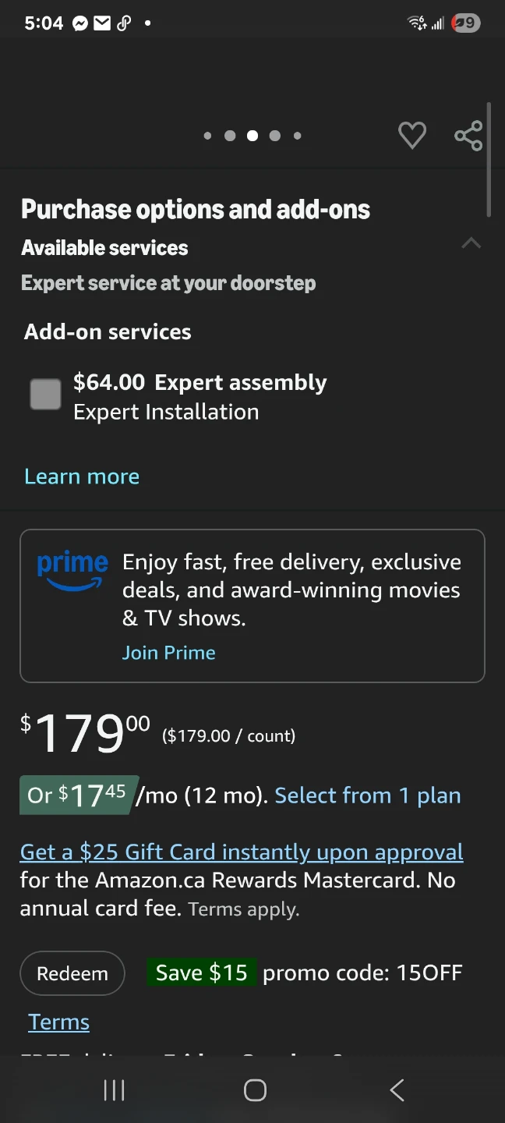Viewport: 505px width, 1123px height.
Task: Open $25 Gift Card offer link
Action: (x=242, y=852)
